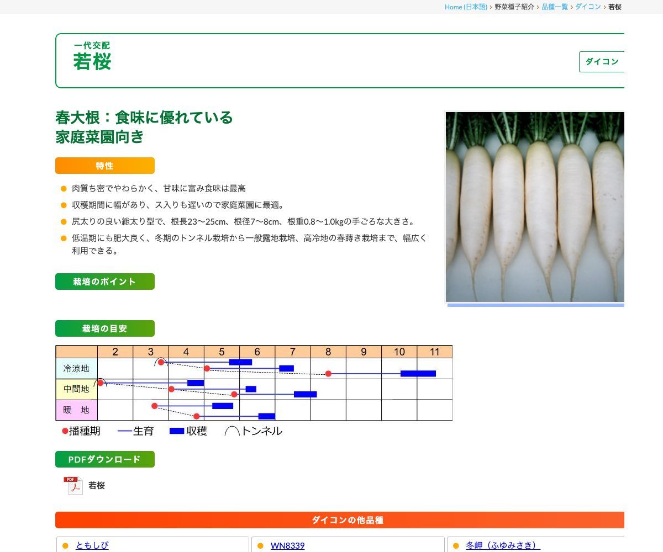Toggle the 栽培のポイント section header
This screenshot has width=663, height=552.
click(104, 282)
